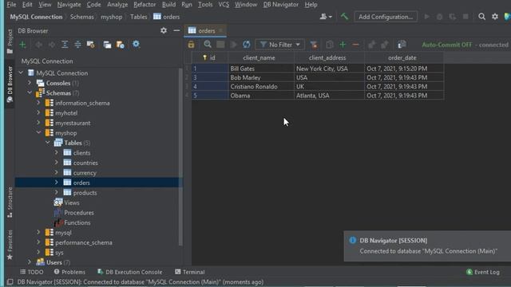Open DB Browser panel options gear

point(164,30)
